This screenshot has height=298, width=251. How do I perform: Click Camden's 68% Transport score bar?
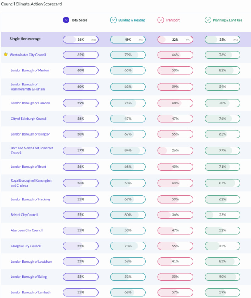[175, 103]
